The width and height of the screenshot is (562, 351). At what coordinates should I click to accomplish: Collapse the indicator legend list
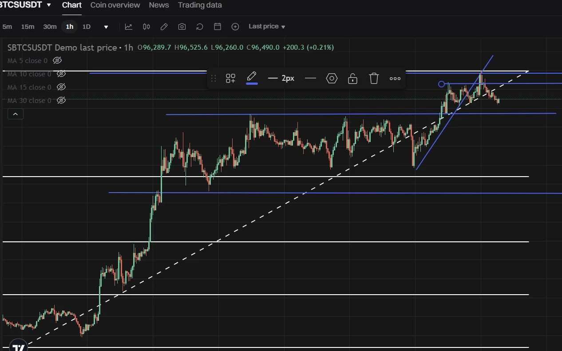click(x=16, y=114)
